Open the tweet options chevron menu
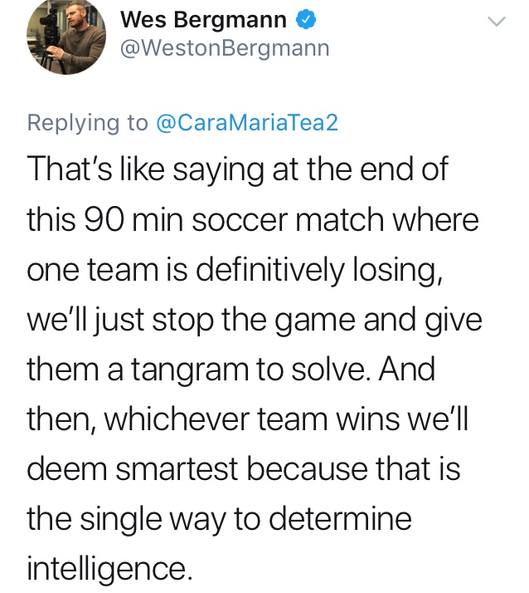Image resolution: width=529 pixels, height=593 pixels. click(497, 22)
